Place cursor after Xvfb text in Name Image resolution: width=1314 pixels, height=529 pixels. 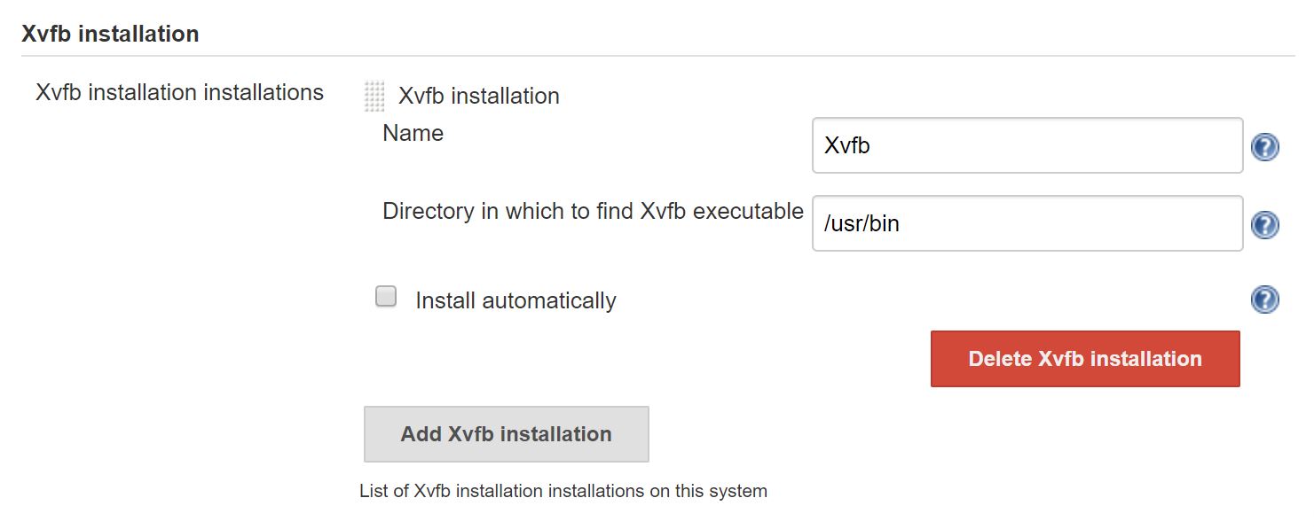click(872, 146)
